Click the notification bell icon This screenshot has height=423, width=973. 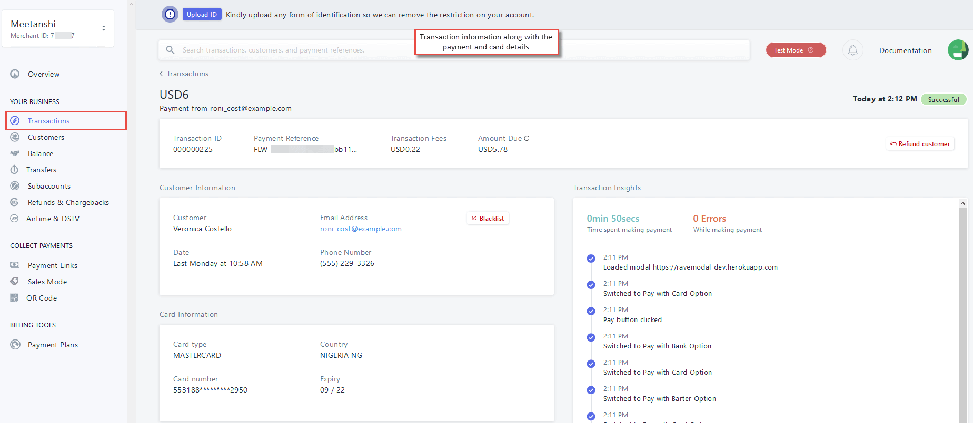(x=852, y=50)
